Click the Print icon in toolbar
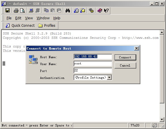The width and height of the screenshot is (166, 129). coord(16,11)
